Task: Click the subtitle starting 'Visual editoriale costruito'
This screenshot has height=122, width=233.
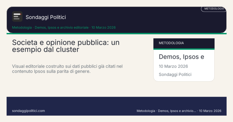Action: 67,69
